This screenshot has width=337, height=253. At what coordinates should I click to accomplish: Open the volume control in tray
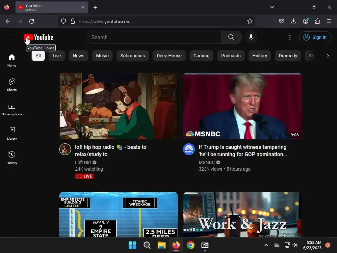[x=295, y=245]
